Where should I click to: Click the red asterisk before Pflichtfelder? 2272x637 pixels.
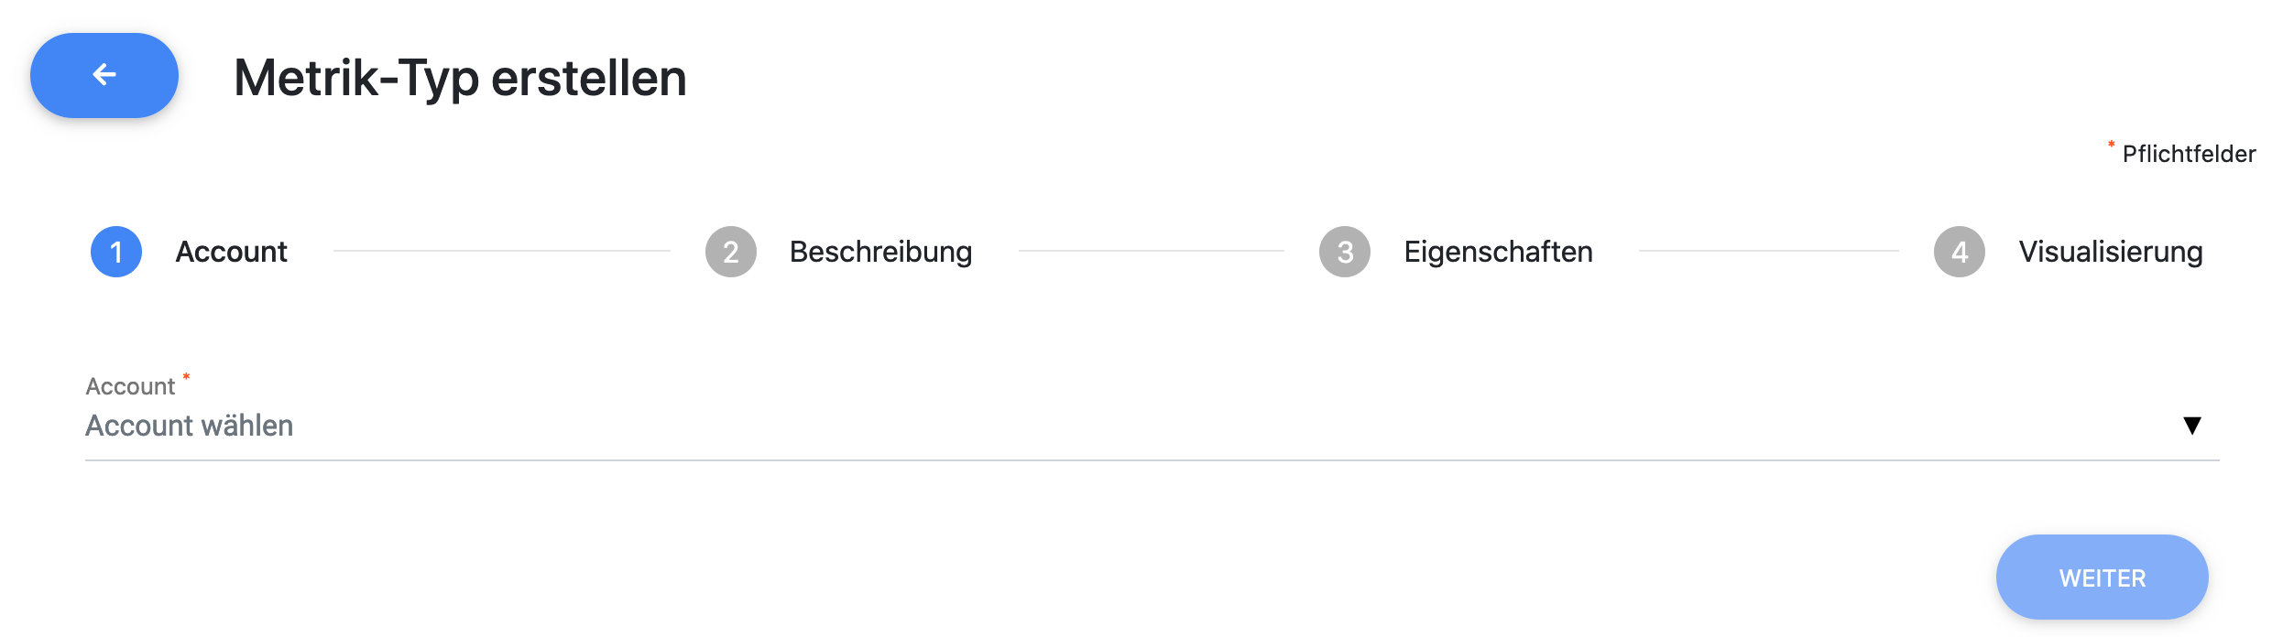2111,145
